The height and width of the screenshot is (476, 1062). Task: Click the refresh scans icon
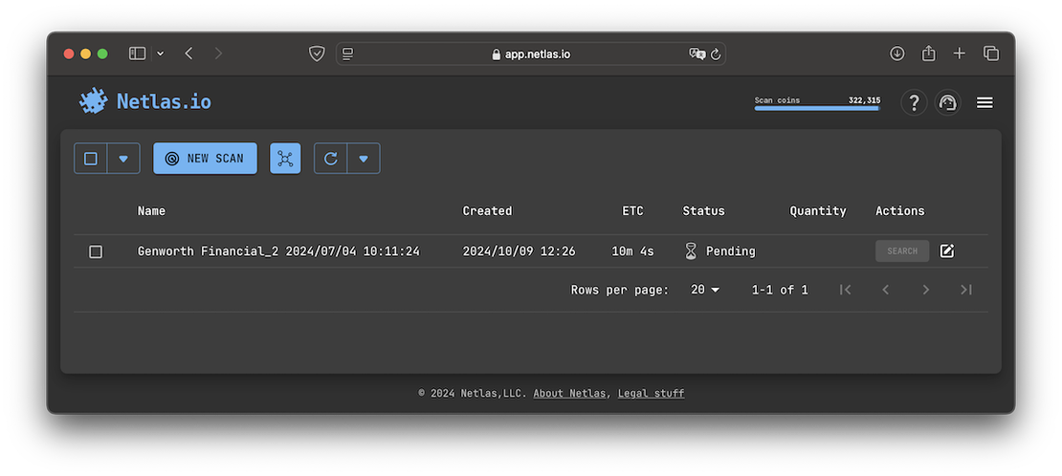point(331,159)
